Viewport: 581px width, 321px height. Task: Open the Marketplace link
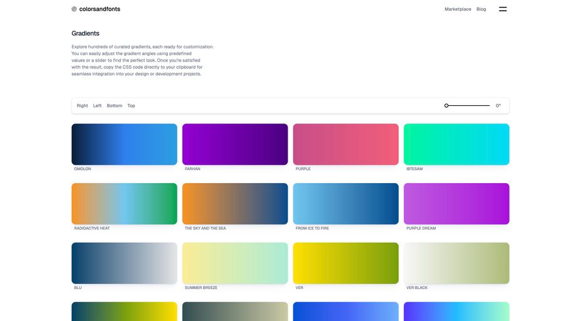pos(458,9)
